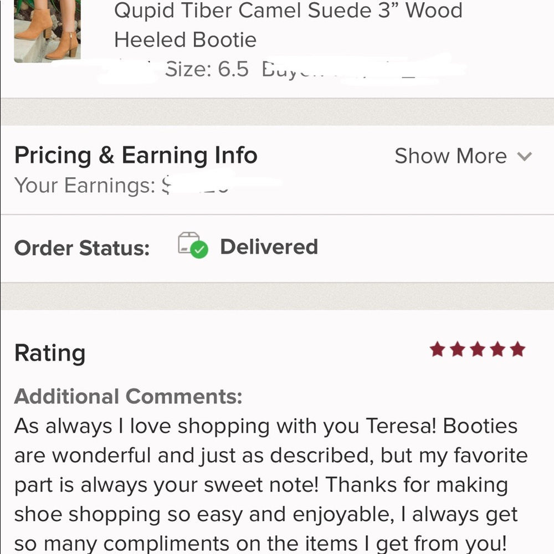Select the middle star of the rating
This screenshot has height=554, width=554.
(x=478, y=348)
